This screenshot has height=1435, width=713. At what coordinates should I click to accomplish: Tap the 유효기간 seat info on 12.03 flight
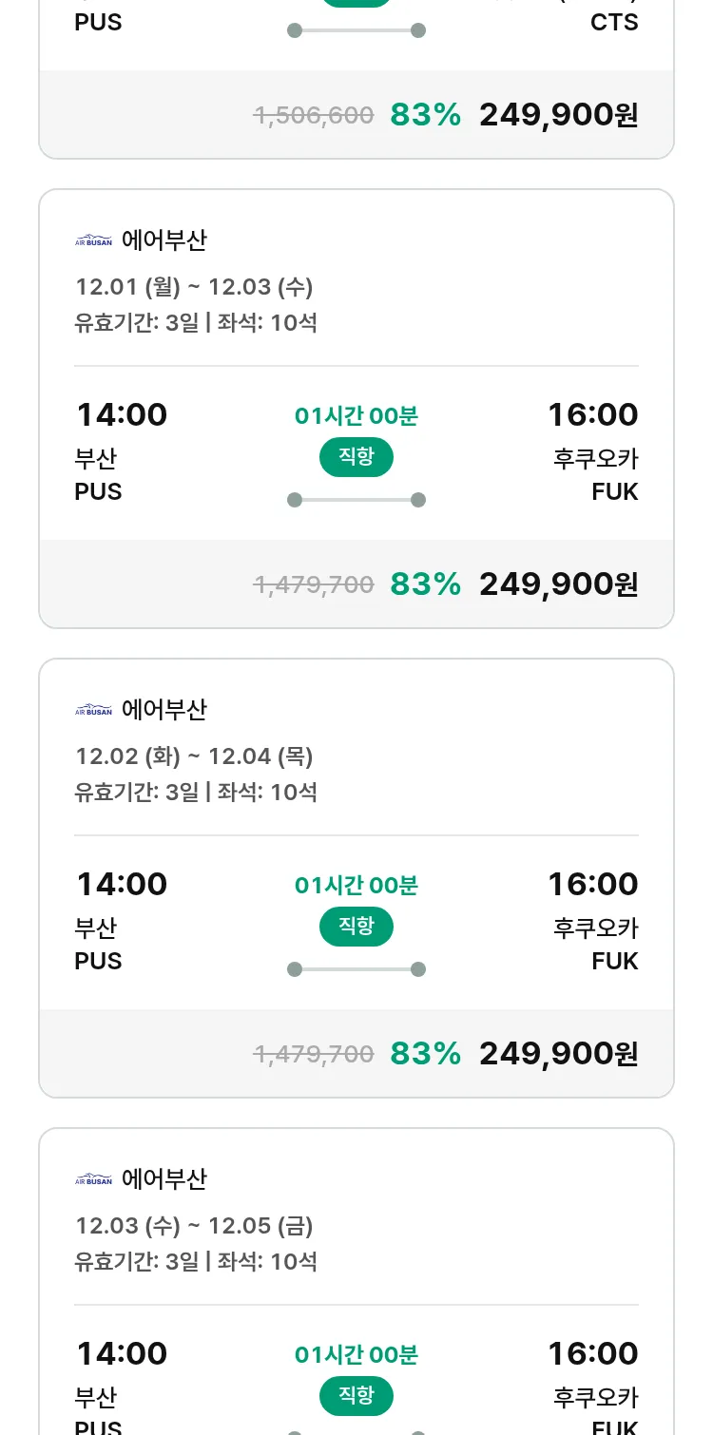click(x=196, y=1262)
